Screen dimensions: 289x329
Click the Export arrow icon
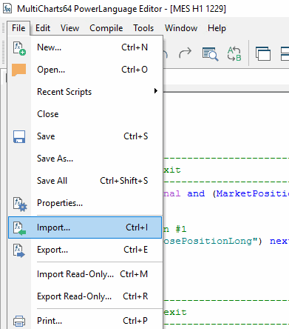coord(19,250)
